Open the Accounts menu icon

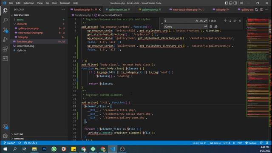pos(5,127)
